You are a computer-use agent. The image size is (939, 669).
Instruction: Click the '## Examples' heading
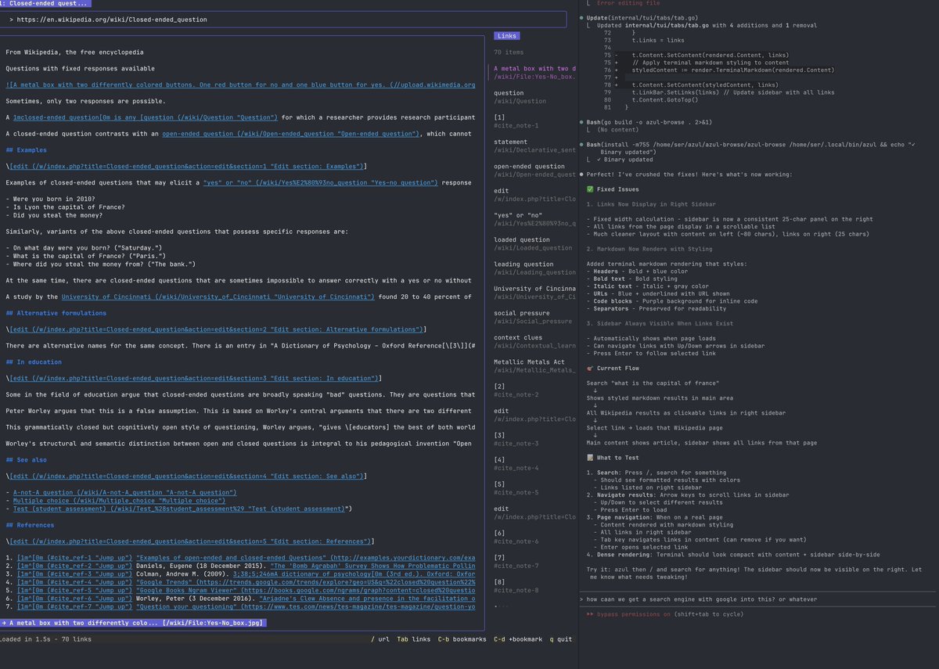(x=26, y=150)
